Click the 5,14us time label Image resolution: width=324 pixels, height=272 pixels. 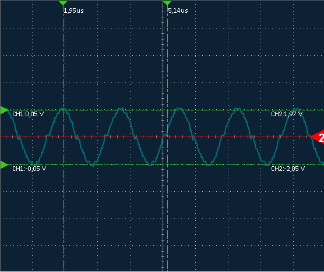[178, 10]
